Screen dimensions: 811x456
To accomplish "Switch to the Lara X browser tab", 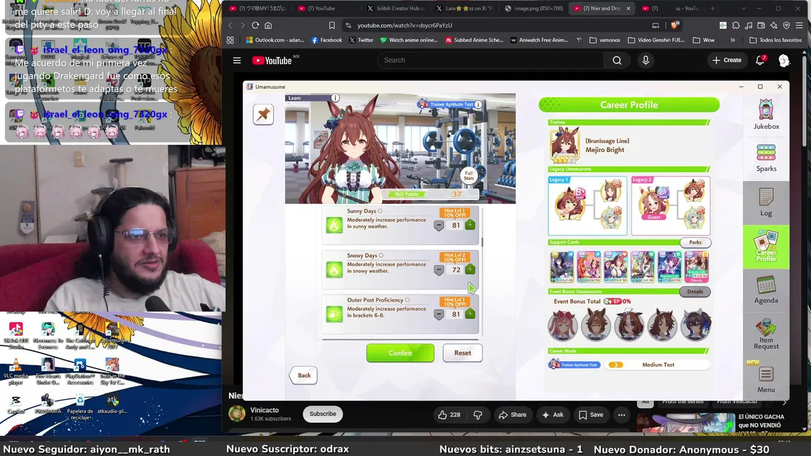I will point(466,8).
